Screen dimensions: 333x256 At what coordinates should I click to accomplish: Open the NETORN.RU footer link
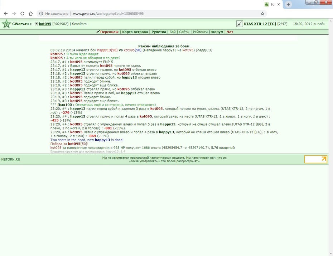11,159
